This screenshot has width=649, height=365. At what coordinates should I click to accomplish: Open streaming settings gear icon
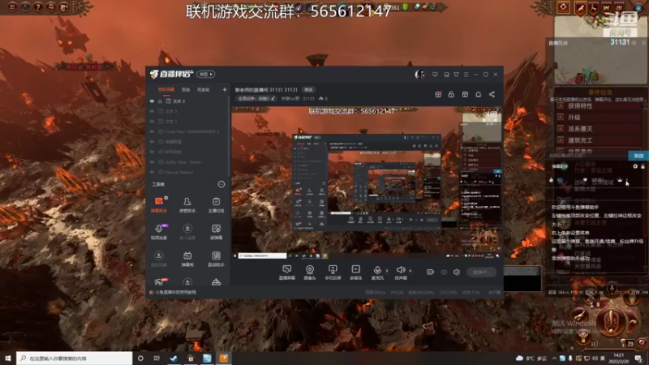coord(457,272)
